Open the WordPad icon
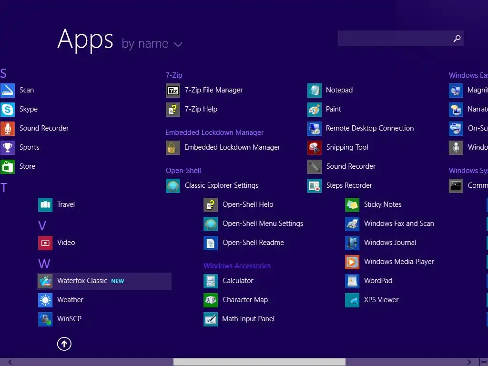The height and width of the screenshot is (366, 488). (352, 281)
